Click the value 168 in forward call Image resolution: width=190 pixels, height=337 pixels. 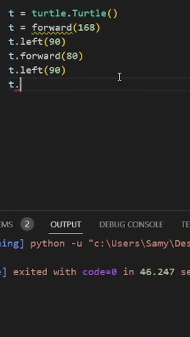pos(86,28)
